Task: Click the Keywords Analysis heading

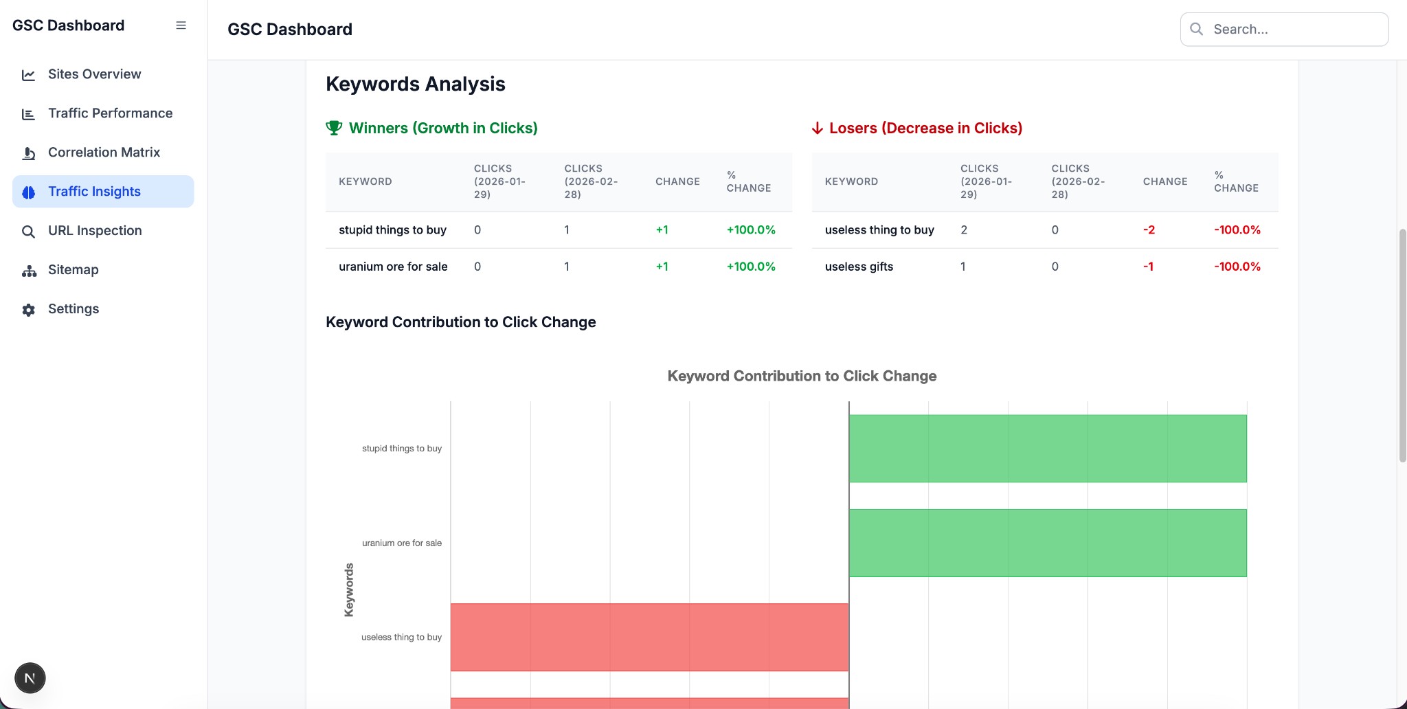Action: (416, 84)
